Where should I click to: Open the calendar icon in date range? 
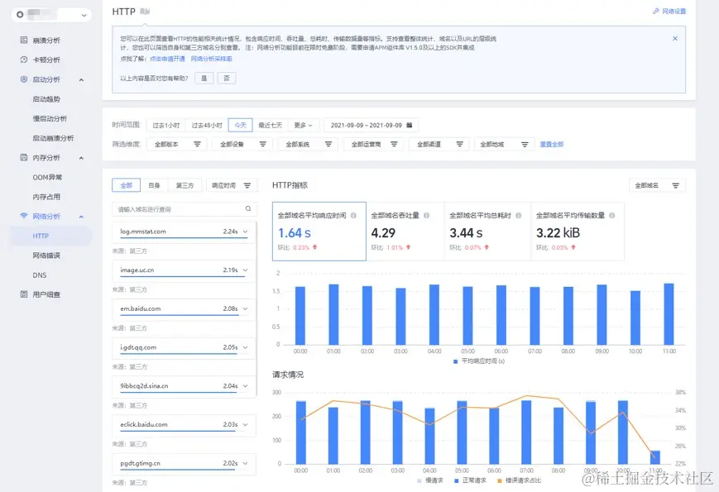[x=410, y=125]
